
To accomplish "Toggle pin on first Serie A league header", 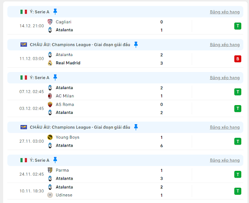I will pos(55,12).
